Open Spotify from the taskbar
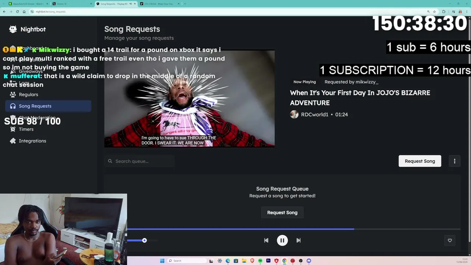This screenshot has width=471, height=265. [260, 261]
